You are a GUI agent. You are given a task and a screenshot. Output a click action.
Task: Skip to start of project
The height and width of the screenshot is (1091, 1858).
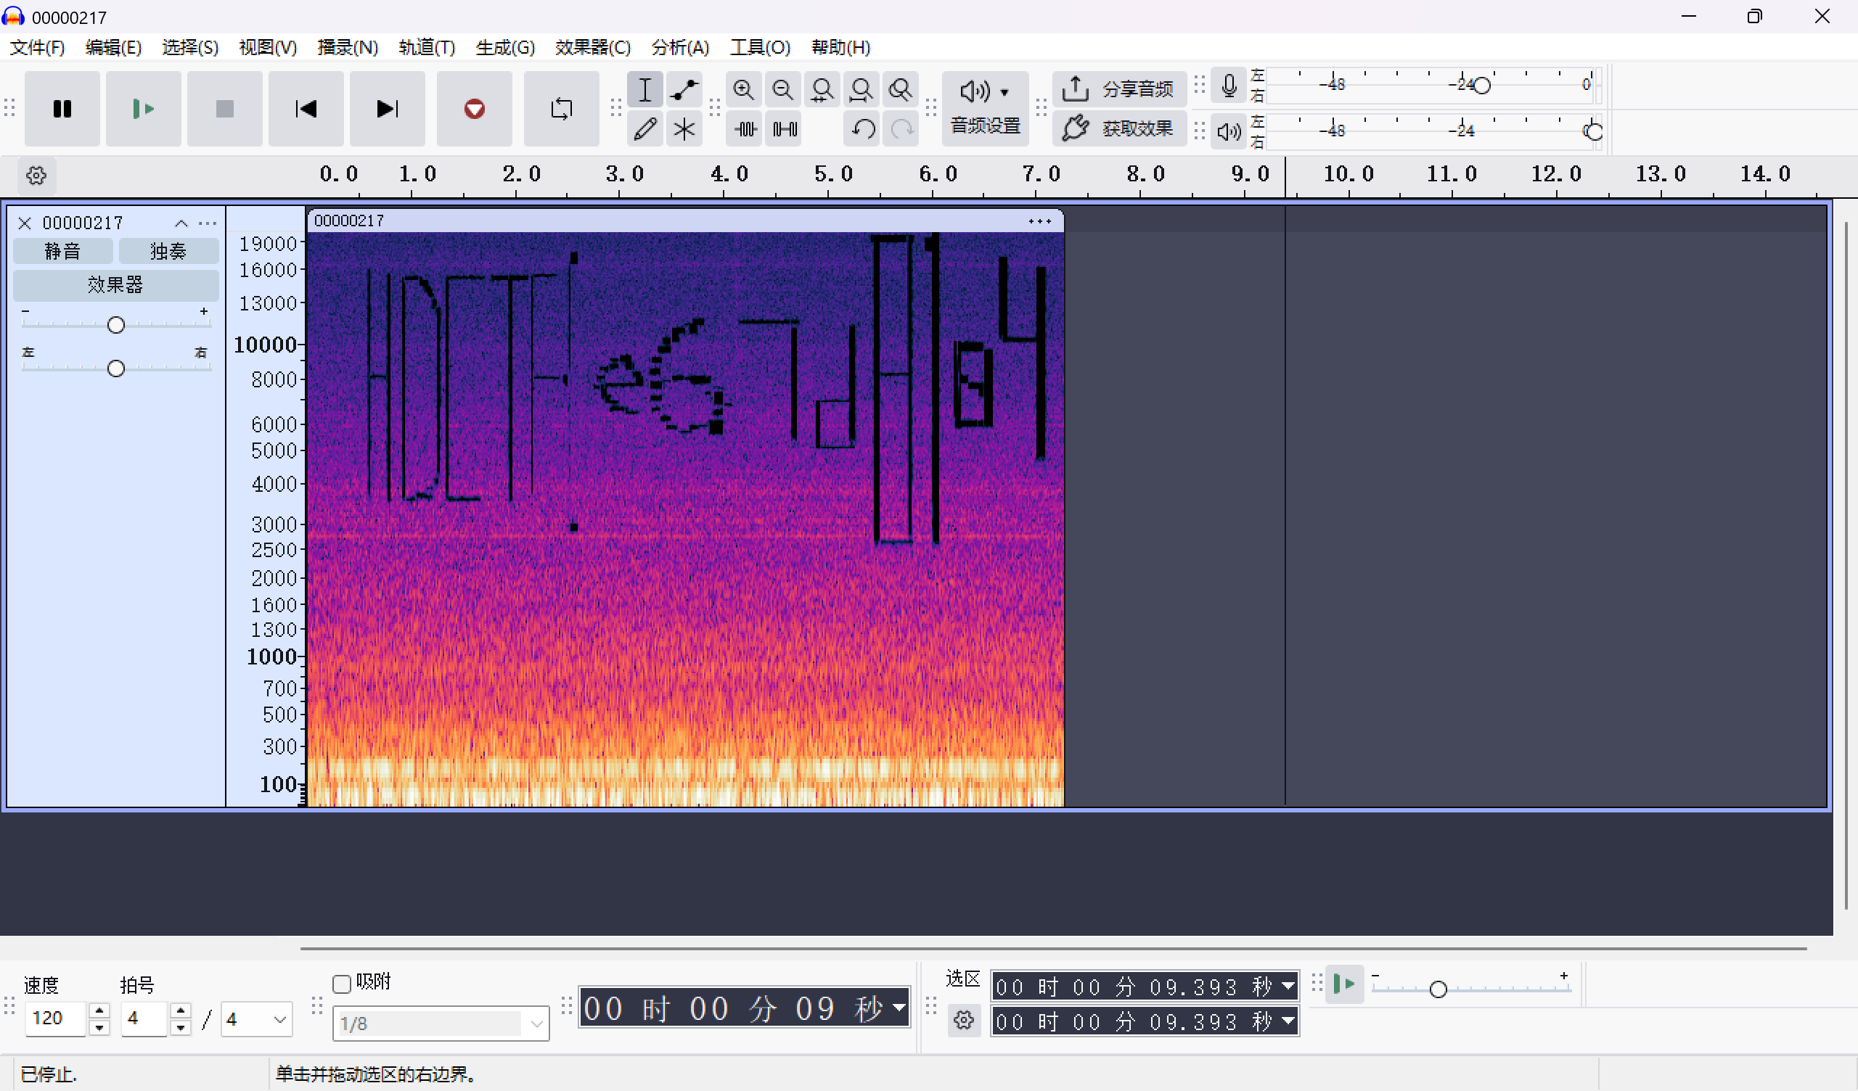point(306,109)
